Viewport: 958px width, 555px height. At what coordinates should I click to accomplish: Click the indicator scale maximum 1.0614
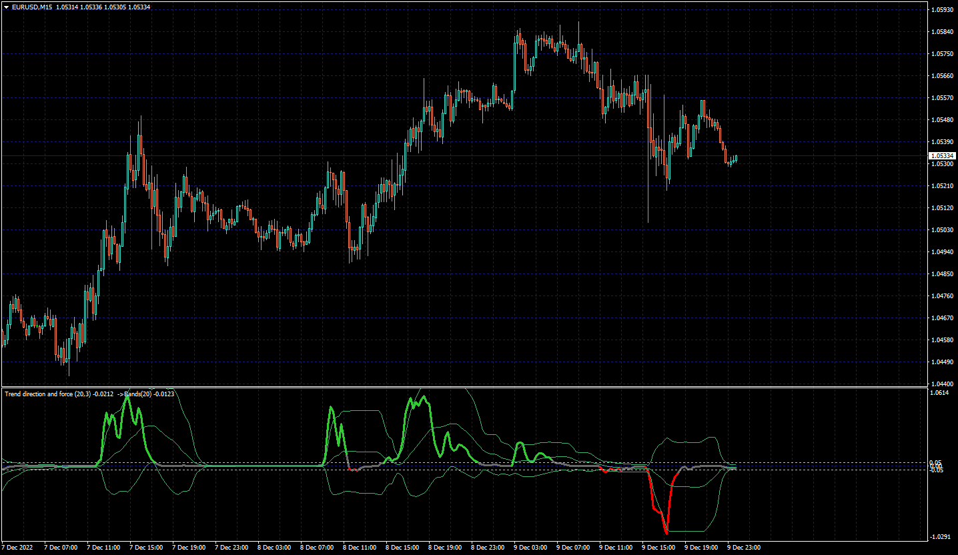point(940,393)
